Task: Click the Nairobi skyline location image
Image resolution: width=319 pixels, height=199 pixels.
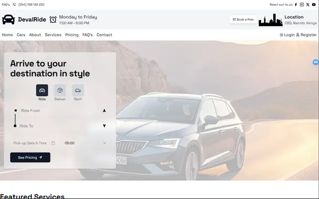Action: [x=271, y=20]
